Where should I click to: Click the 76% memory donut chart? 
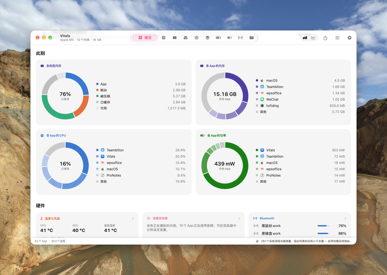coord(65,96)
